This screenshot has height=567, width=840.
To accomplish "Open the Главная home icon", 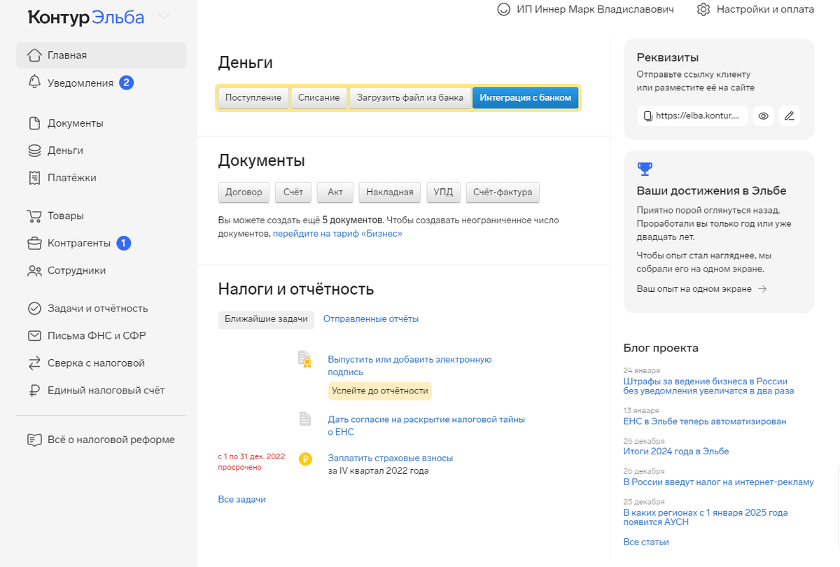I will coord(34,55).
